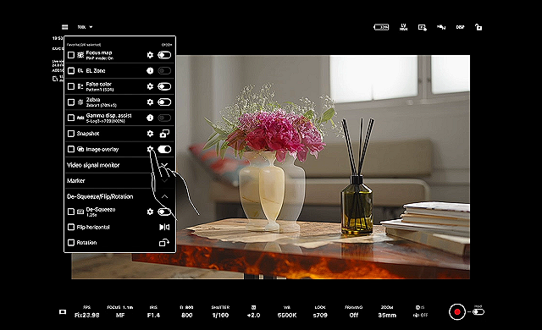Slide the hold switch beside record button
Viewport: 542px width, 330px height.
(478, 311)
